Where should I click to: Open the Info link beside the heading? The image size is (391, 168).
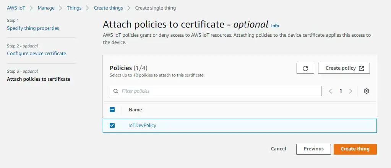(275, 26)
